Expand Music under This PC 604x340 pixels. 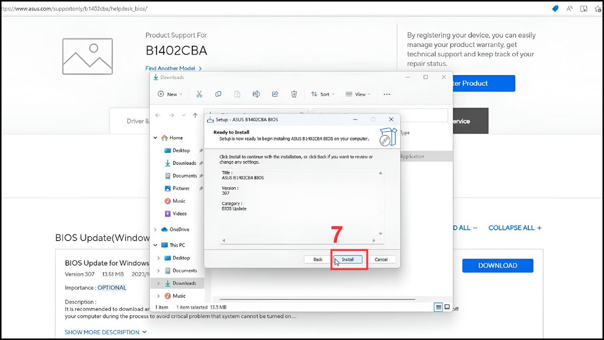(159, 296)
